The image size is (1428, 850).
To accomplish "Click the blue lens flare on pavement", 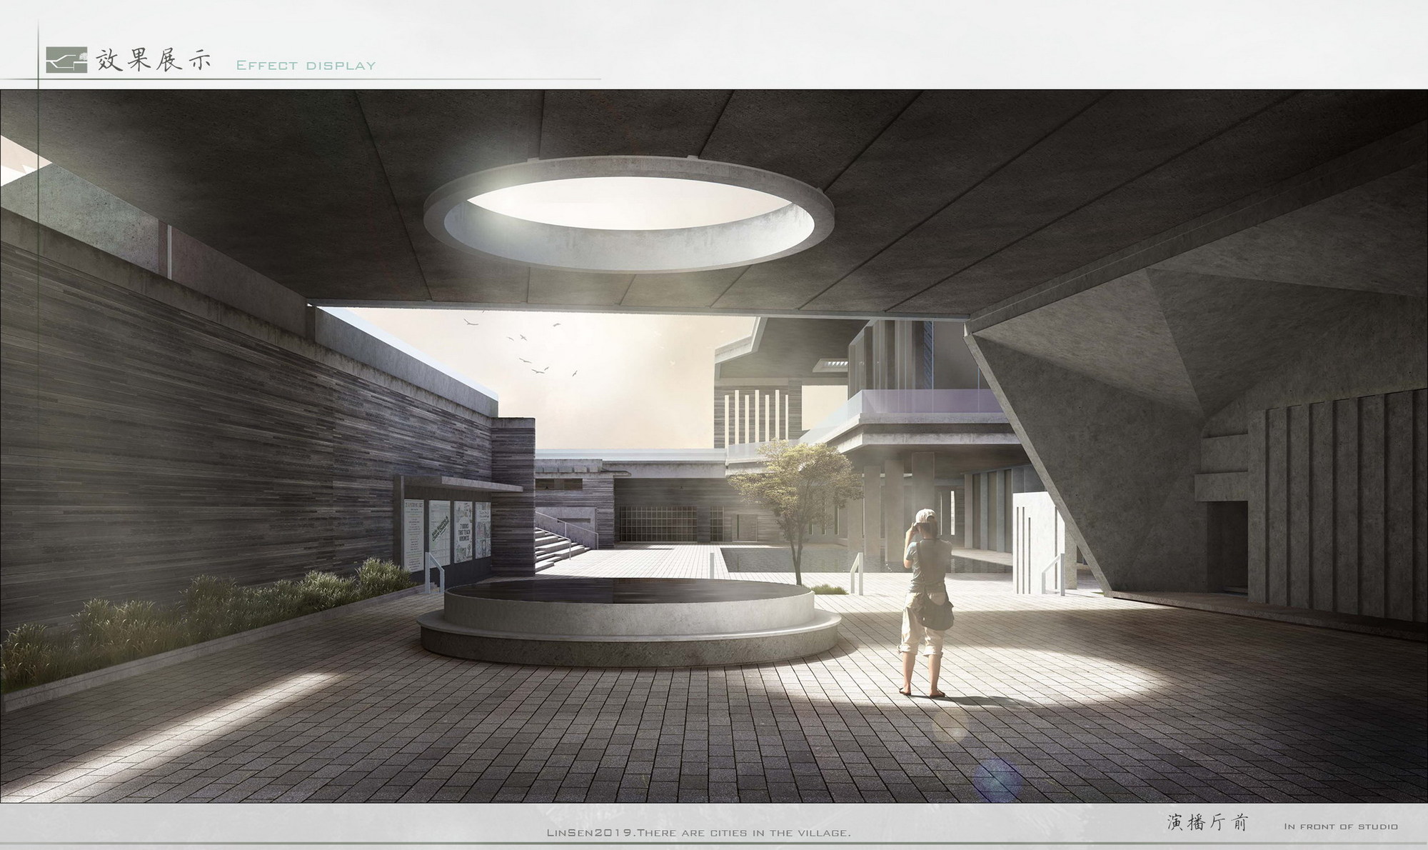I will pos(997,777).
